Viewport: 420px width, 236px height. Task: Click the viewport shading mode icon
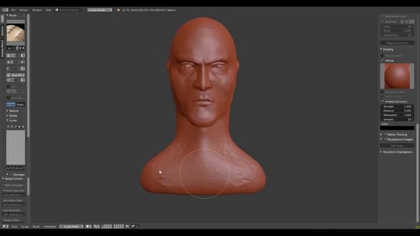pyautogui.click(x=89, y=226)
